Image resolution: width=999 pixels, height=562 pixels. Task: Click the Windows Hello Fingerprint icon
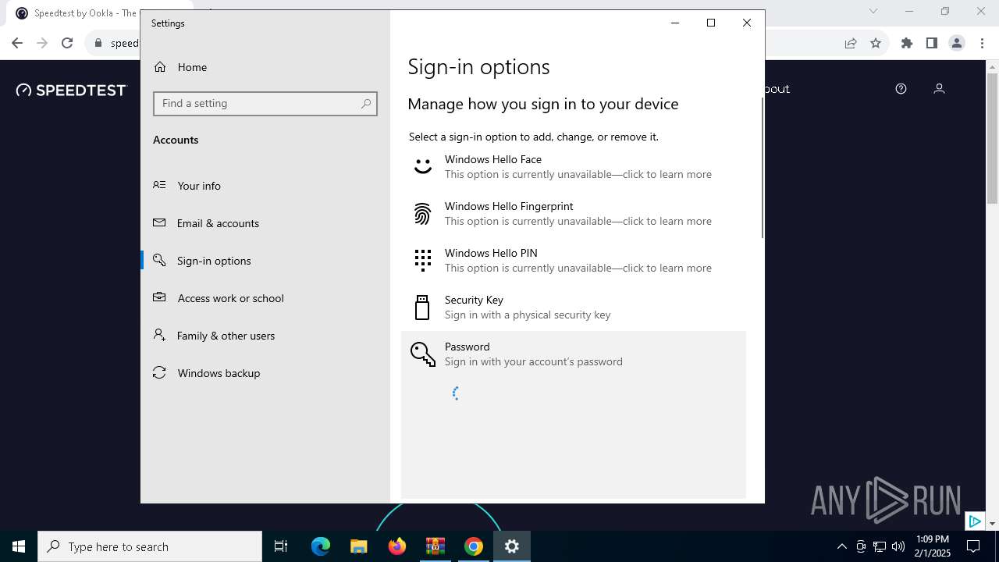pos(422,213)
